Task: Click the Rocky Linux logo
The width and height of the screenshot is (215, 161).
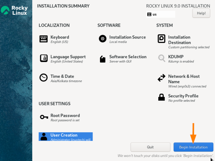Action: [x=14, y=10]
